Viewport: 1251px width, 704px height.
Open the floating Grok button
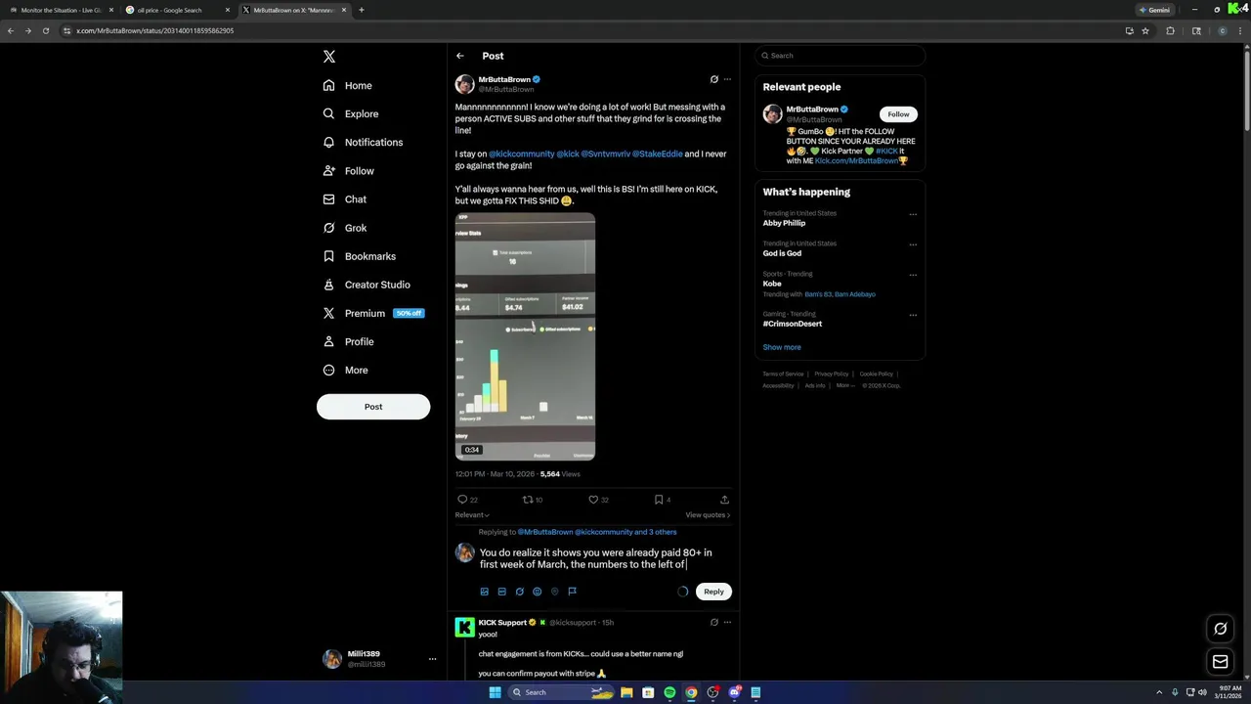[1221, 629]
